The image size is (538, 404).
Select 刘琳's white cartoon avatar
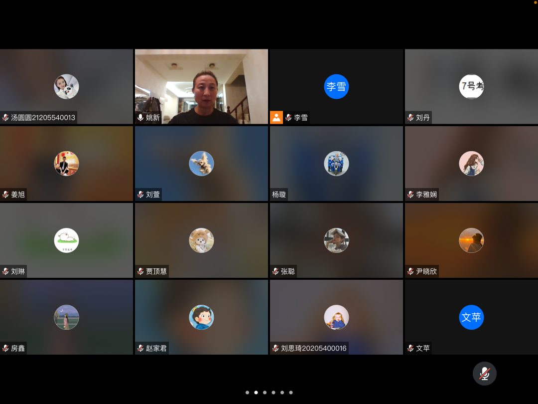[x=66, y=240]
